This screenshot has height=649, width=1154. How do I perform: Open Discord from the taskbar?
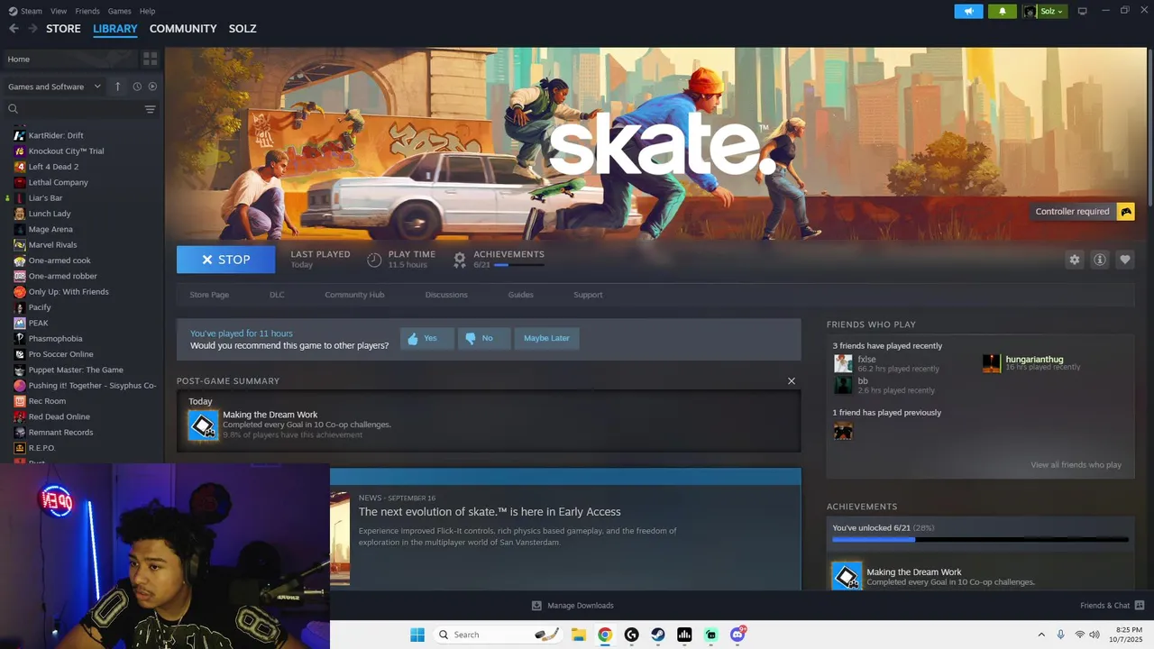click(x=737, y=635)
